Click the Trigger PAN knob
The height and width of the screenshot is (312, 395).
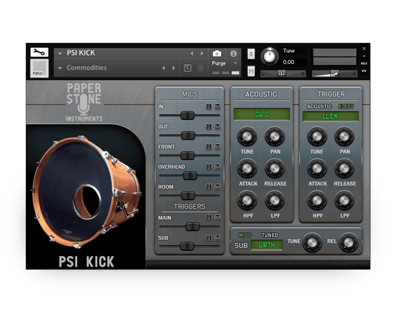click(344, 136)
